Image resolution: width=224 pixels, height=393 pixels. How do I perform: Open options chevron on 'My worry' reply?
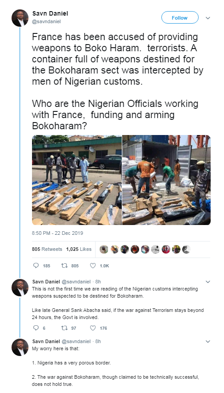pyautogui.click(x=208, y=341)
